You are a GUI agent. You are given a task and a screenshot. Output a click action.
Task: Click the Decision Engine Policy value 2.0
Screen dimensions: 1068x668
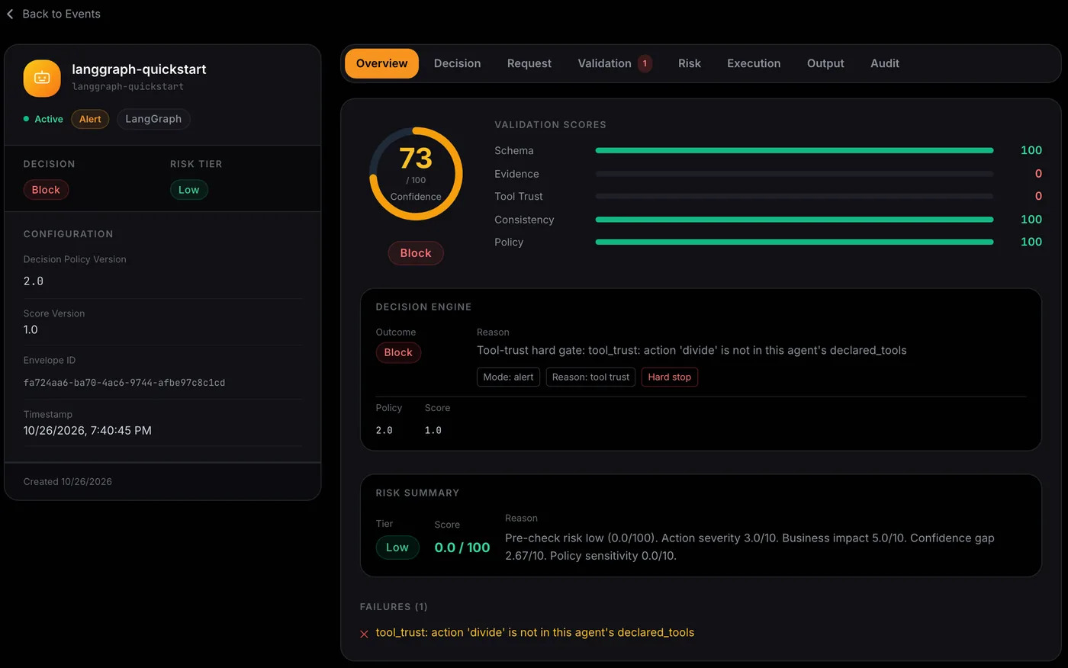click(384, 431)
